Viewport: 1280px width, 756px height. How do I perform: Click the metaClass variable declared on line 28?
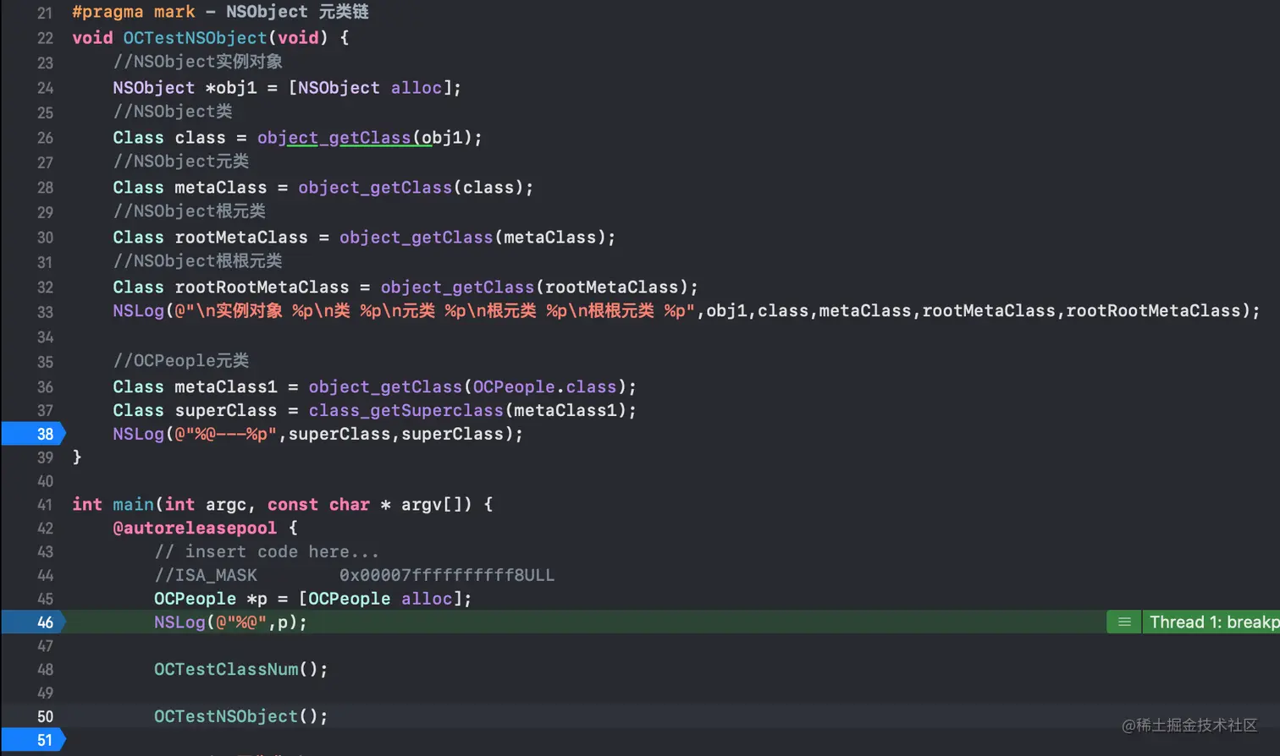[x=220, y=188]
